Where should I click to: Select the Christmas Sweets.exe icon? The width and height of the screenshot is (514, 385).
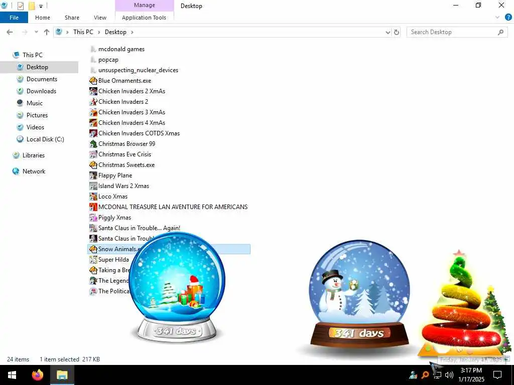click(93, 164)
